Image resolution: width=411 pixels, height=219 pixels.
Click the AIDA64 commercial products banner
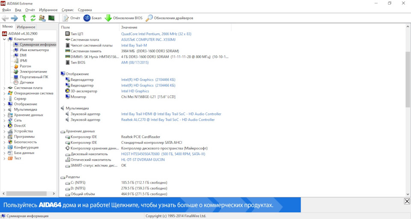(150, 205)
